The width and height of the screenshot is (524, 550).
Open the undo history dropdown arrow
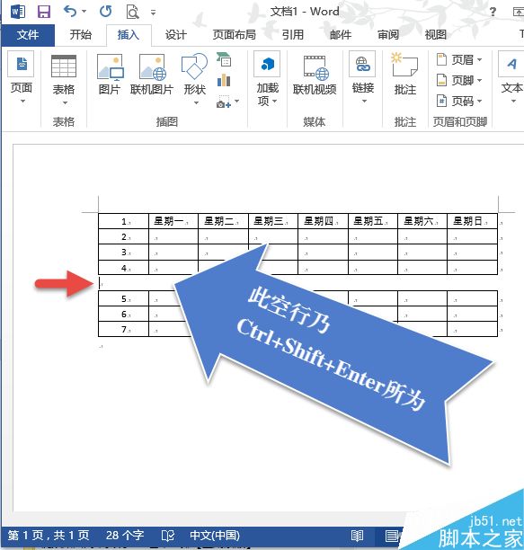pos(84,12)
